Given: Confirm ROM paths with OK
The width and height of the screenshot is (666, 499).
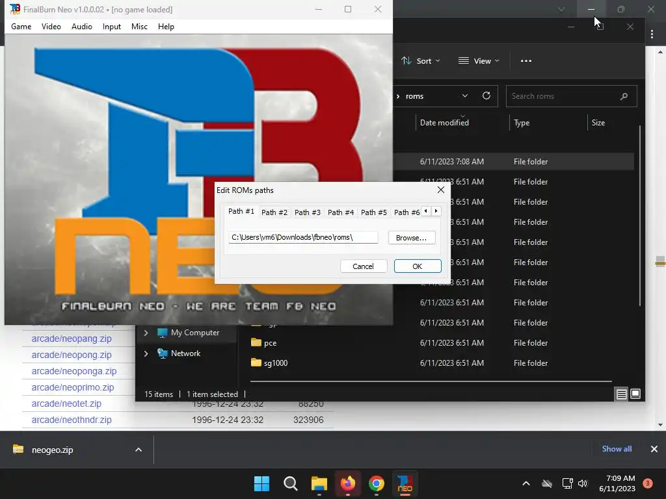Looking at the screenshot, I should pyautogui.click(x=417, y=266).
